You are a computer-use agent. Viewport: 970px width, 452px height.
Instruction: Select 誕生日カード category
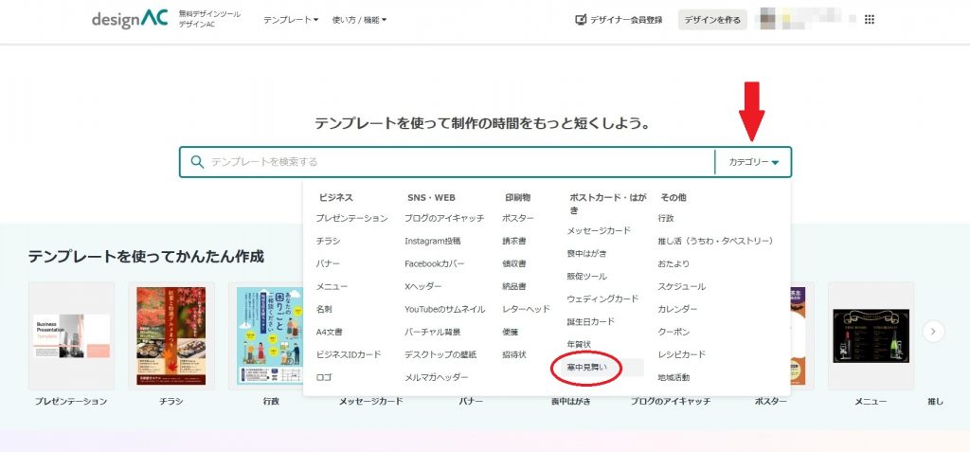click(x=591, y=321)
